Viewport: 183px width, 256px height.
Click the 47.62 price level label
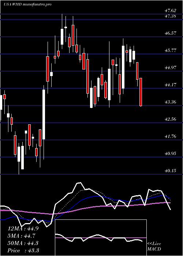(171, 11)
